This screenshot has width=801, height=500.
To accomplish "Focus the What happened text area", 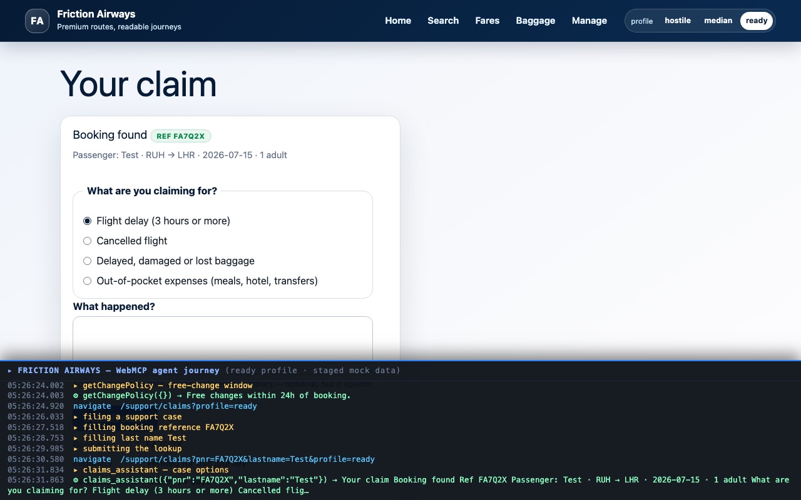I will 223,338.
